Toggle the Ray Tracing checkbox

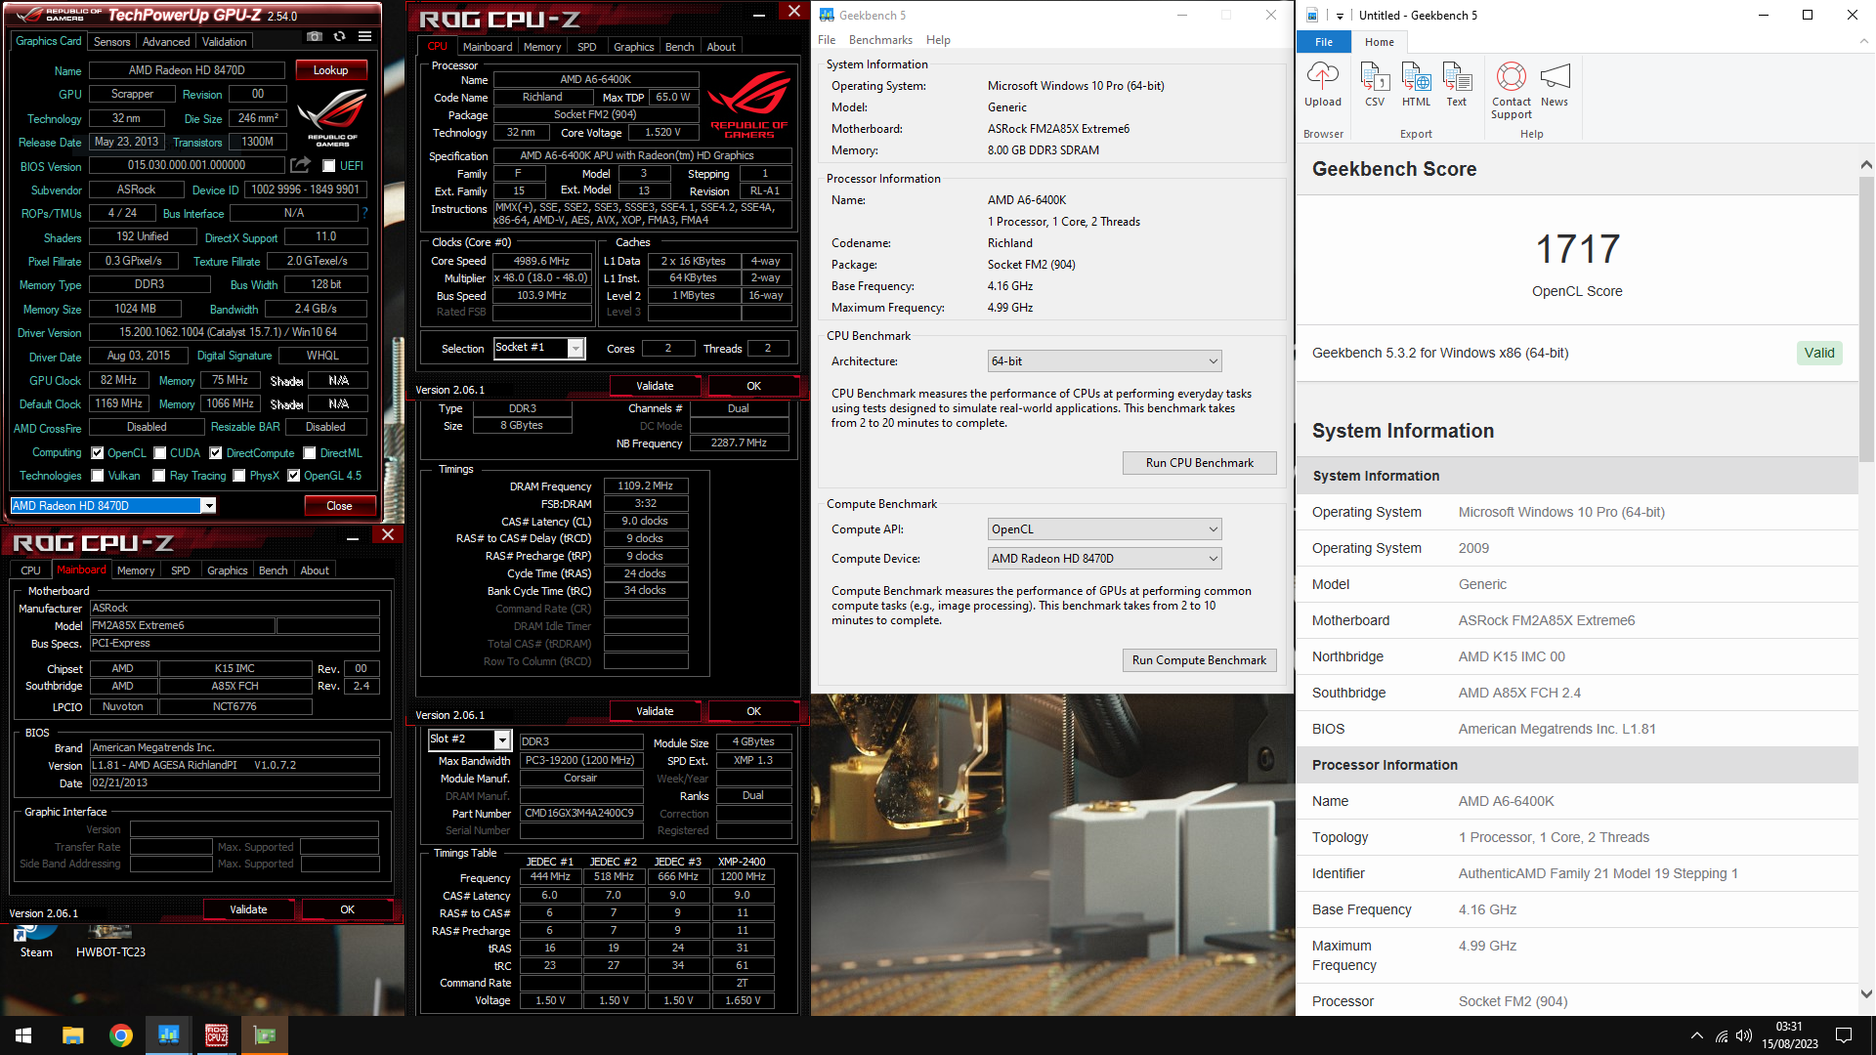pos(159,476)
